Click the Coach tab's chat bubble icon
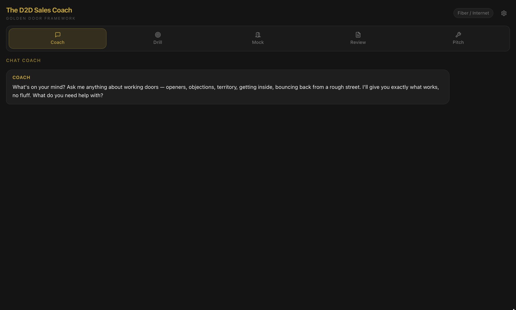This screenshot has width=516, height=310. (x=58, y=35)
